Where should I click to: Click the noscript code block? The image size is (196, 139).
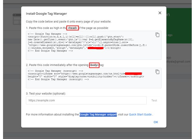tap(94, 78)
